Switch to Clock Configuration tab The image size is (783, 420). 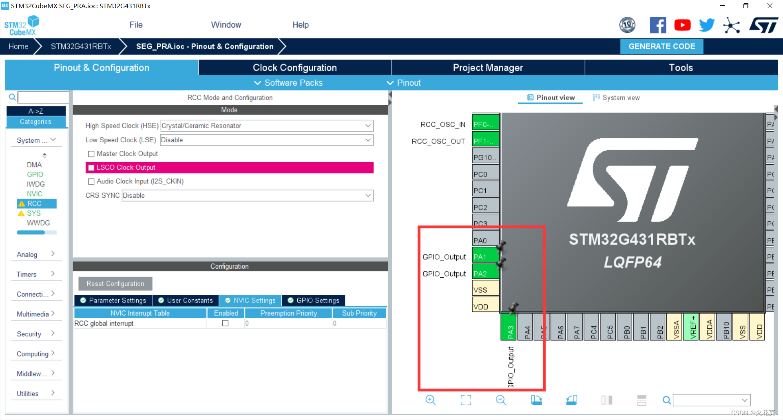[295, 68]
